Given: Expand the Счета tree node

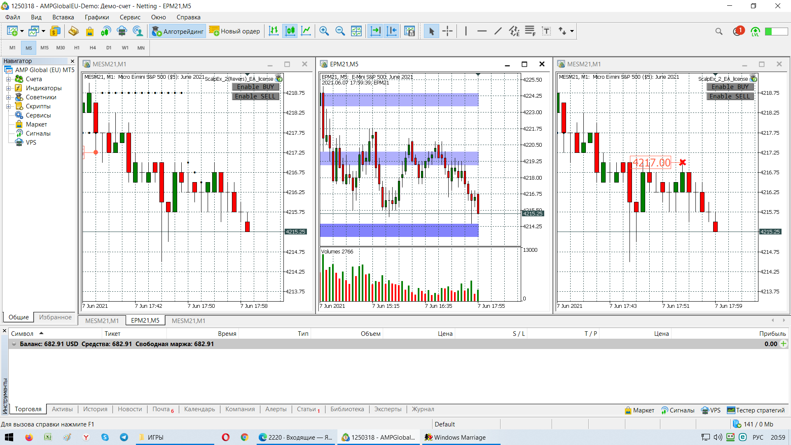Looking at the screenshot, I should click(x=8, y=79).
